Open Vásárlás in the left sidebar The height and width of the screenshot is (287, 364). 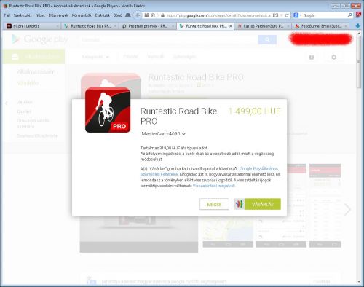pyautogui.click(x=28, y=83)
